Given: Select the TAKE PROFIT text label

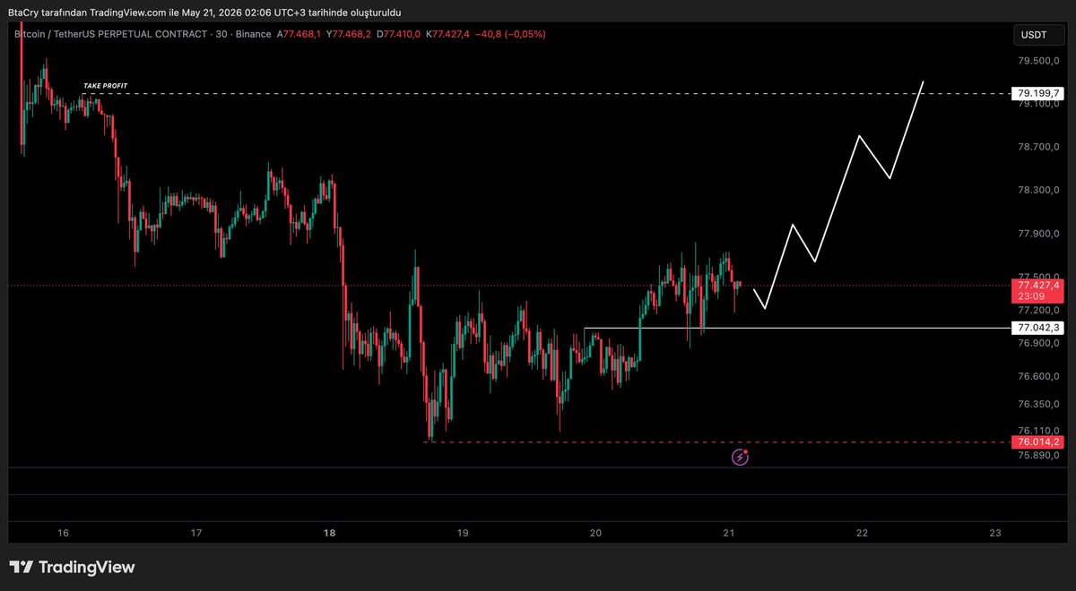Looking at the screenshot, I should [105, 86].
